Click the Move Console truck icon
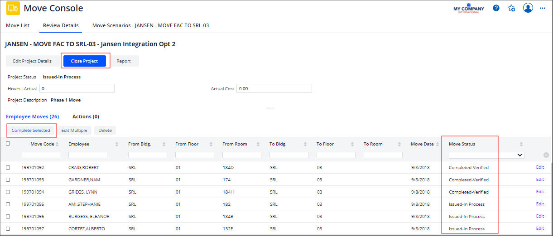Viewport: 553px width, 238px height. [x=13, y=8]
